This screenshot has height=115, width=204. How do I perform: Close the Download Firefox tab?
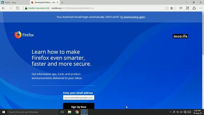[x=57, y=2]
